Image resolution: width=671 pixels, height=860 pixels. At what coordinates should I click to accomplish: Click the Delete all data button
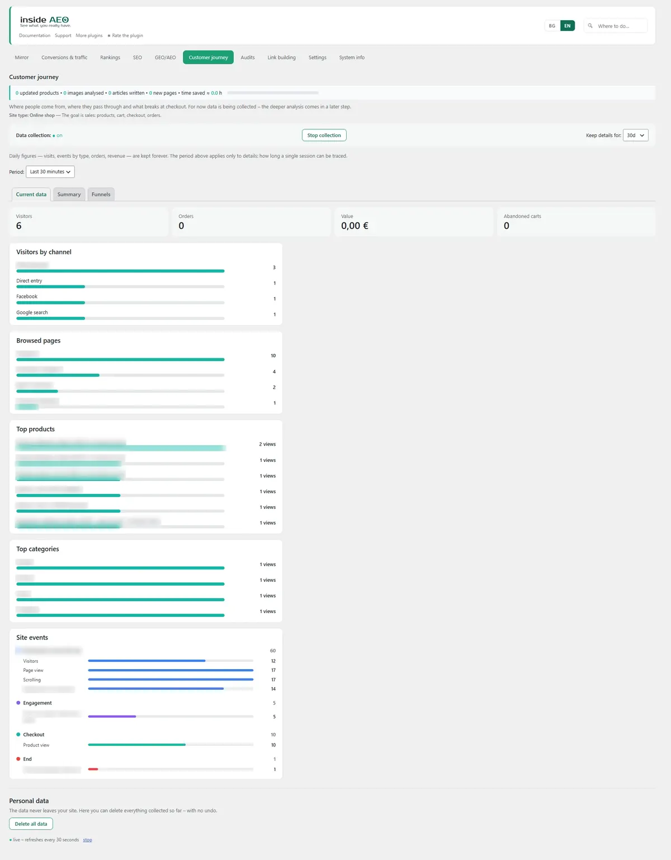(31, 824)
